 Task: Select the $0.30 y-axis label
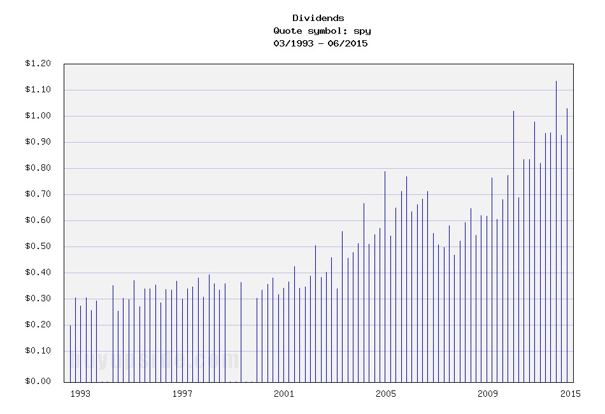(x=38, y=299)
